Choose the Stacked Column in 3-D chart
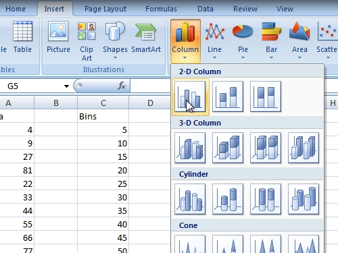The height and width of the screenshot is (253, 338). [x=228, y=148]
